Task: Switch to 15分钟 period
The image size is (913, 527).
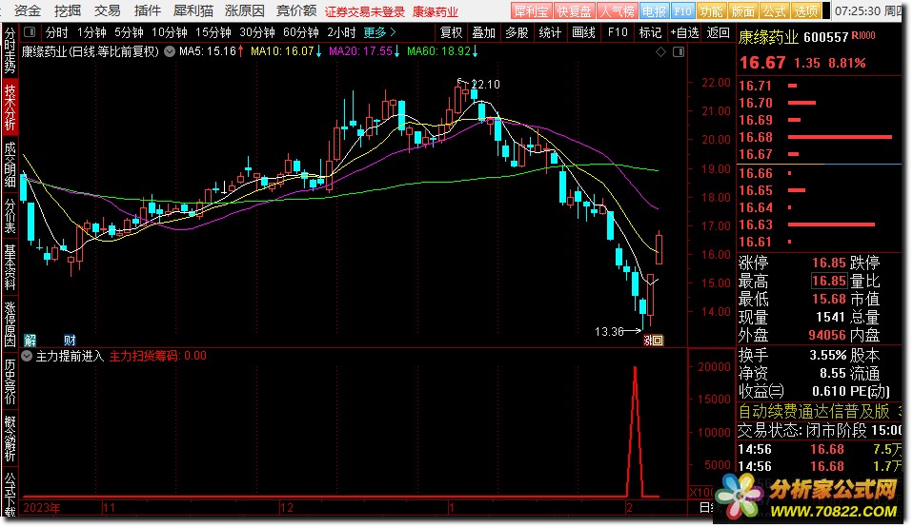Action: click(x=213, y=32)
